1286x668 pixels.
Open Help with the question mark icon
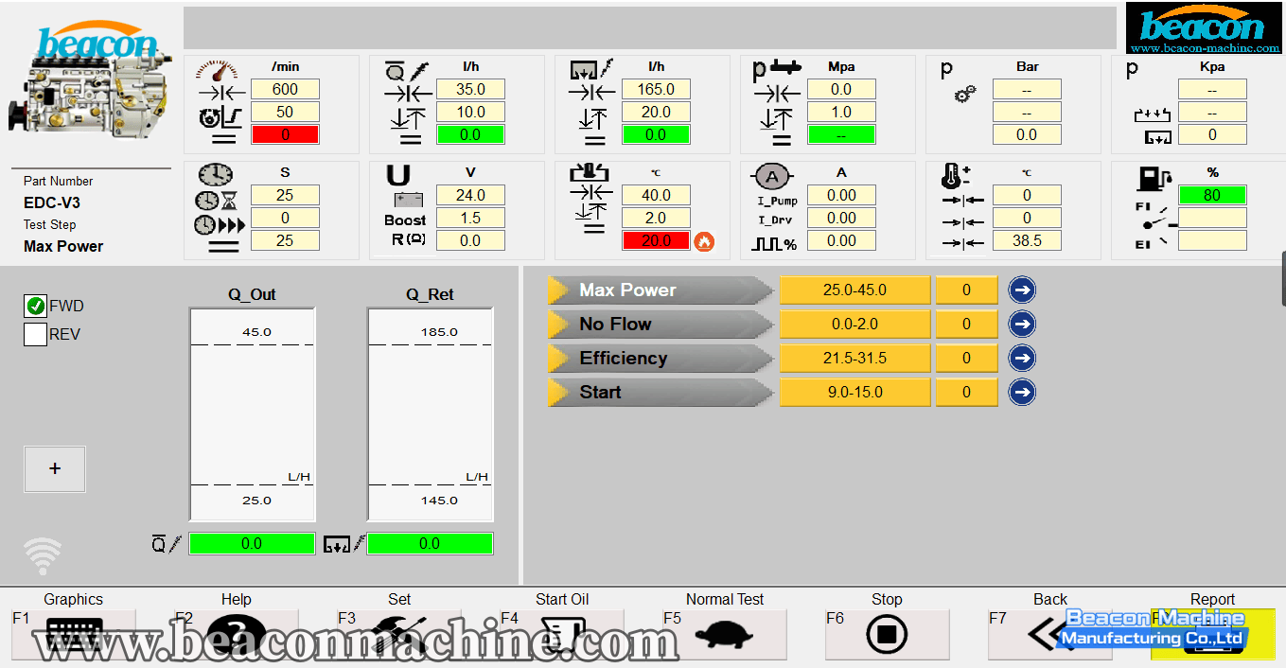(x=237, y=634)
